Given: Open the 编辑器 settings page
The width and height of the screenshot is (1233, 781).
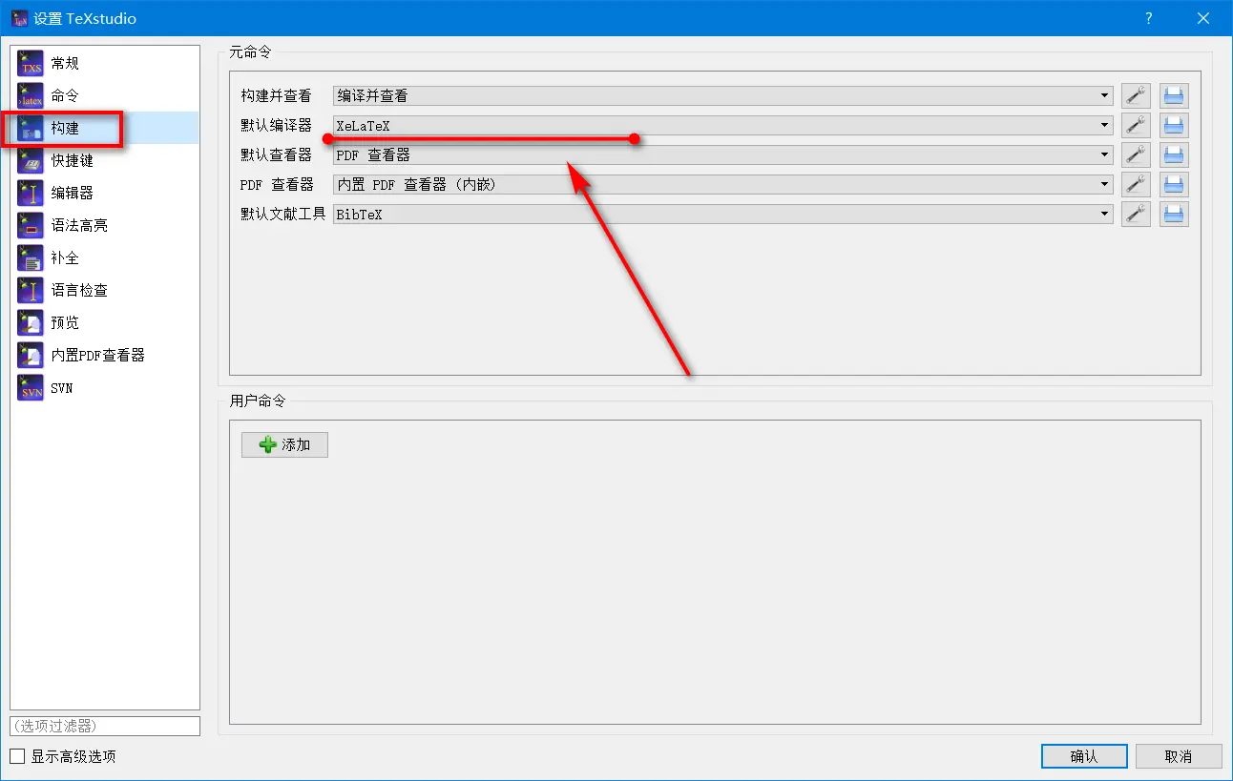Looking at the screenshot, I should pyautogui.click(x=105, y=194).
